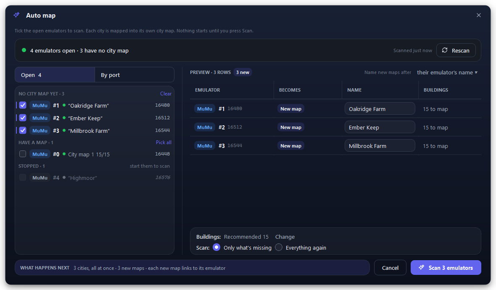Click the Change buildings link
The width and height of the screenshot is (496, 290).
(x=285, y=237)
